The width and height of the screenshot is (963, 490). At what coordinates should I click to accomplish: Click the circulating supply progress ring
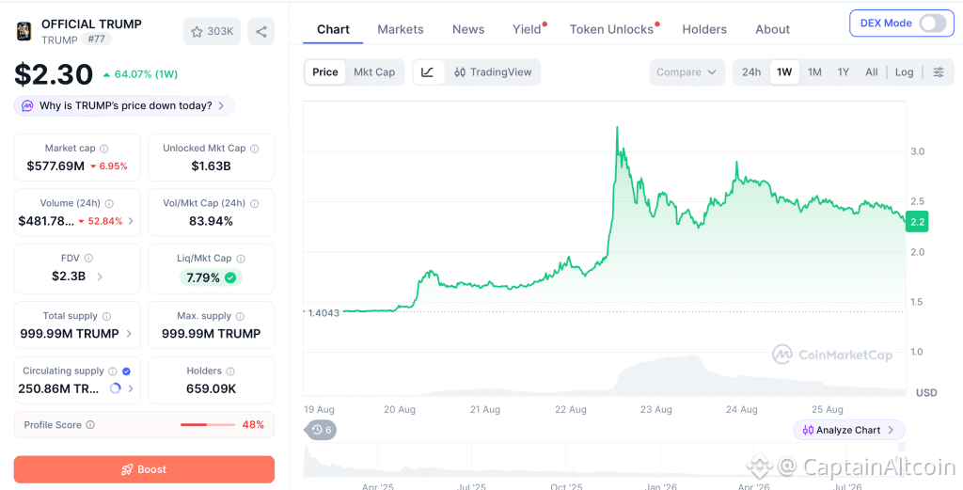click(x=115, y=388)
